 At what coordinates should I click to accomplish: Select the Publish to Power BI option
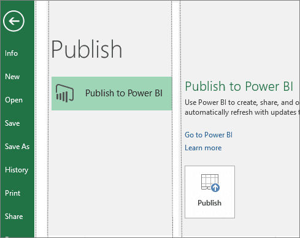click(112, 93)
